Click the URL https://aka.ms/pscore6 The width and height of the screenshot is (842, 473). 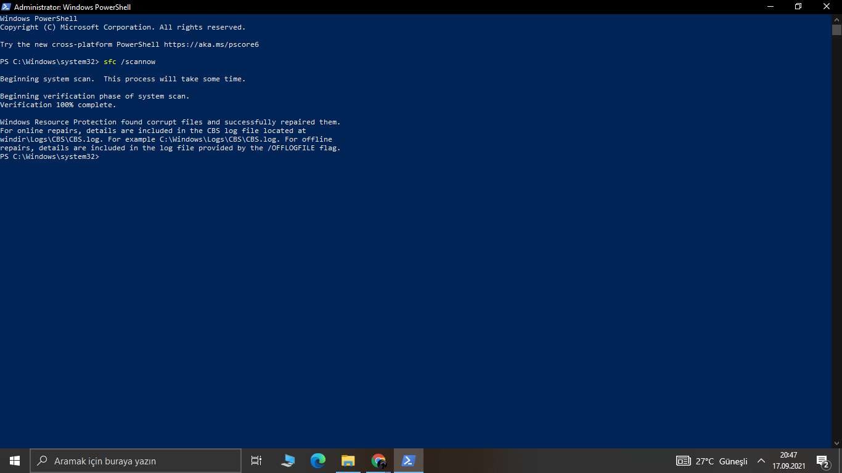(x=211, y=44)
